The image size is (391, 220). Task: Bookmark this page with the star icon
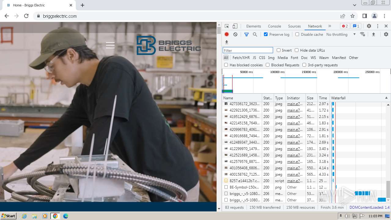click(x=353, y=16)
